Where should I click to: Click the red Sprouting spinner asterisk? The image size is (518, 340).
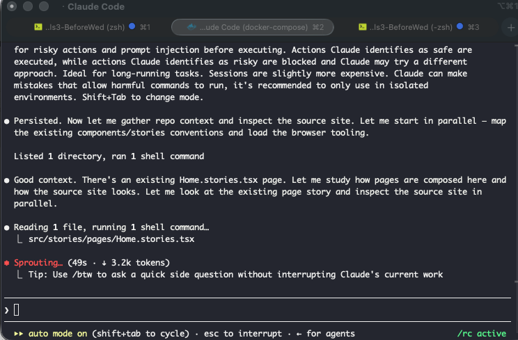tap(6, 263)
